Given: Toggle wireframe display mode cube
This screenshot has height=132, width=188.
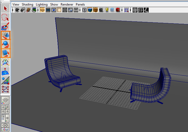Looking at the screenshot, I should coord(84,10).
